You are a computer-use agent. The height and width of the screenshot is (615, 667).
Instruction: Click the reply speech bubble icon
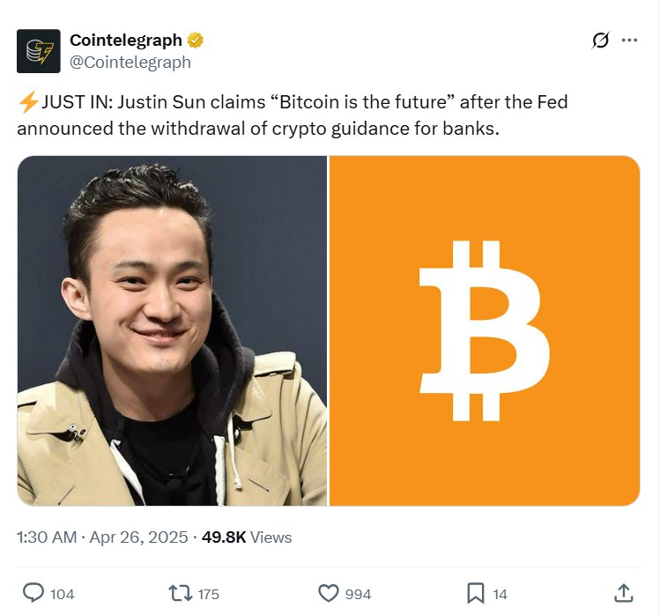pyautogui.click(x=33, y=593)
